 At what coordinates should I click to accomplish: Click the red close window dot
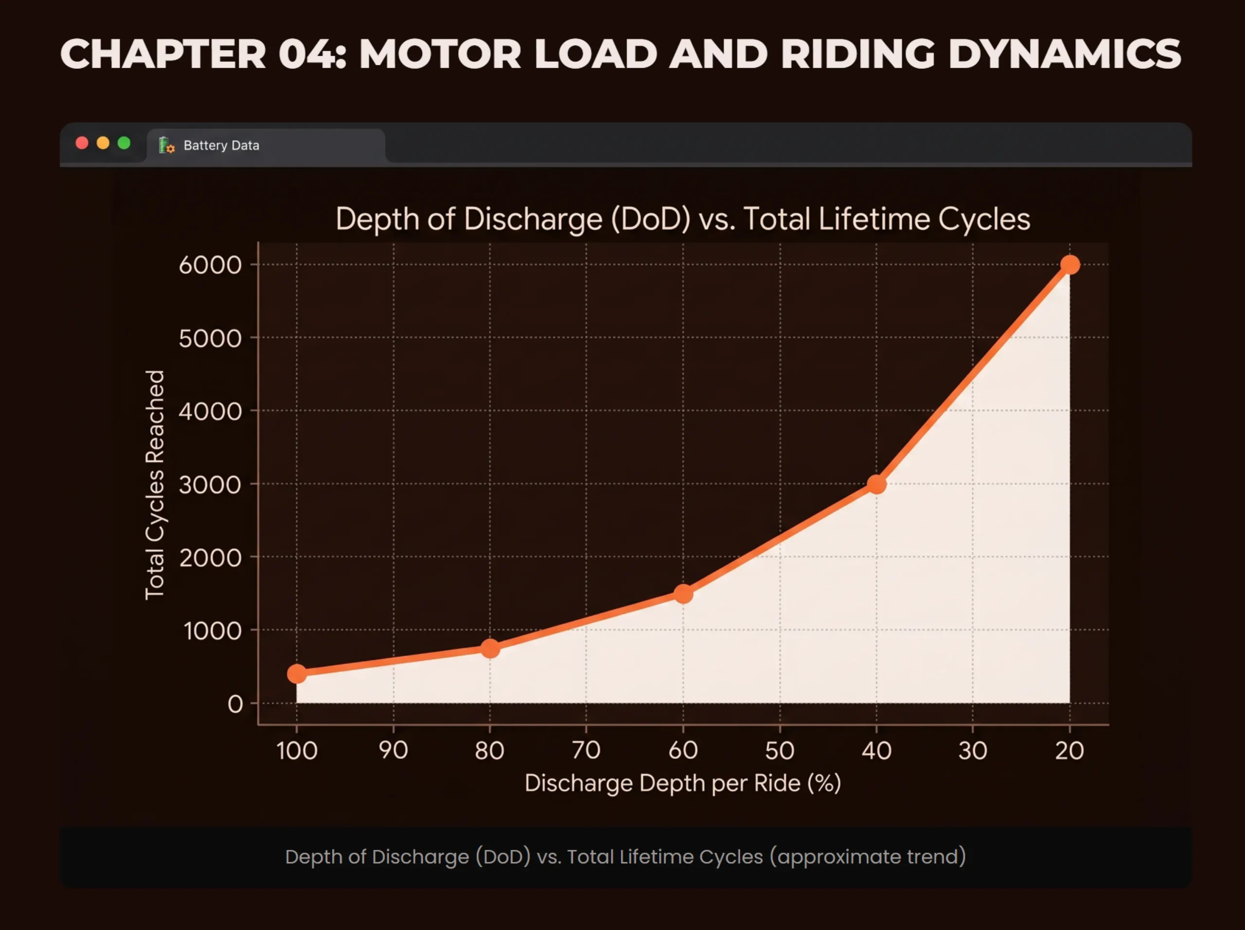coord(82,143)
